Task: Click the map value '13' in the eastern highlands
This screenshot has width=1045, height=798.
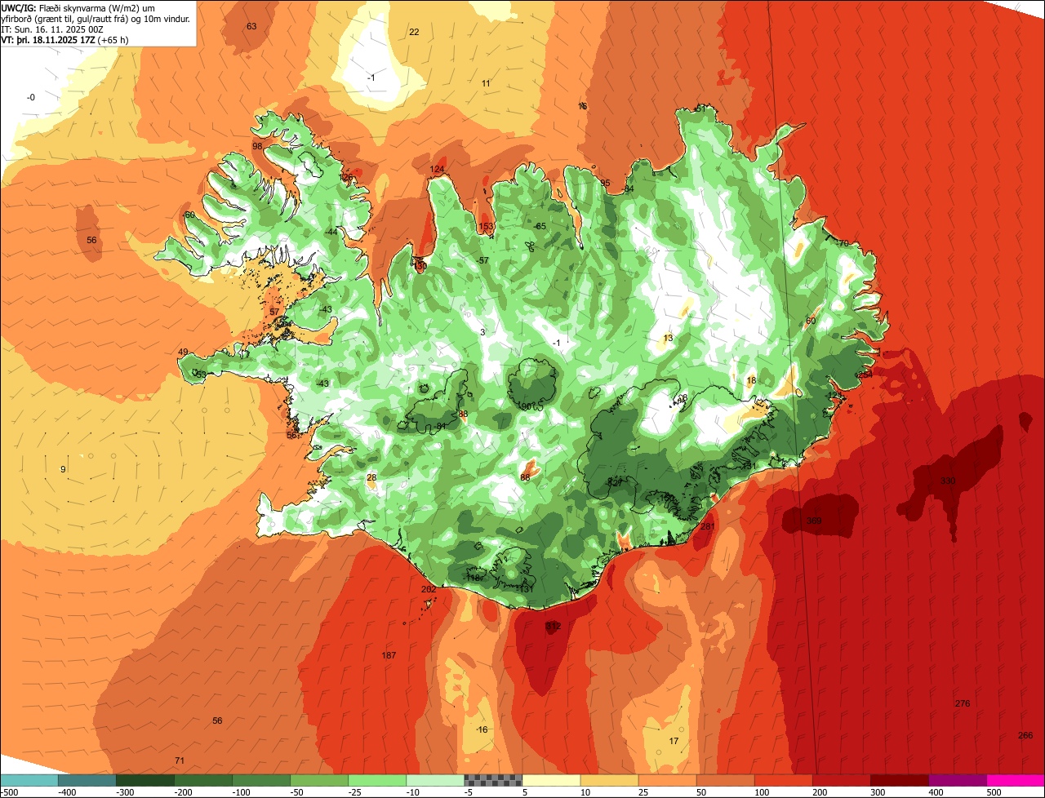Action: pos(668,338)
